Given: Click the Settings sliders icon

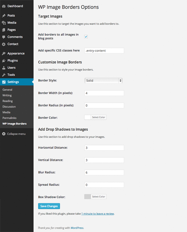Looking at the screenshot, I should point(4,82).
